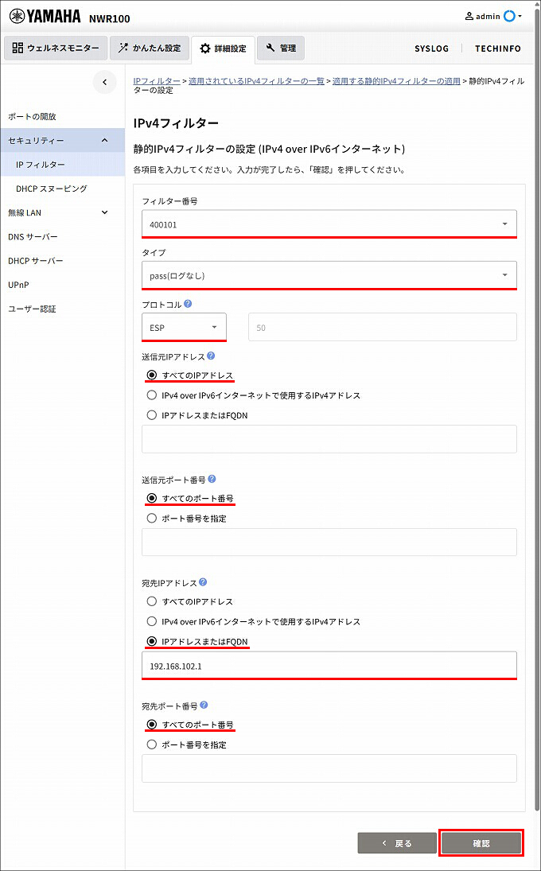541x871 pixels.
Task: Select source ポート番号を指定 radio
Action: coord(152,519)
